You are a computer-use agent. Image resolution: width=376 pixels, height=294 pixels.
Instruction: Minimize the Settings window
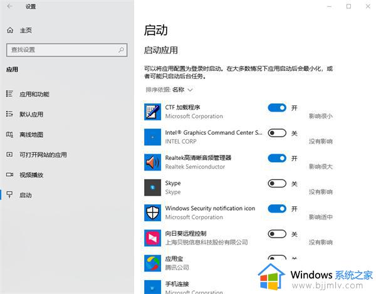click(330, 6)
